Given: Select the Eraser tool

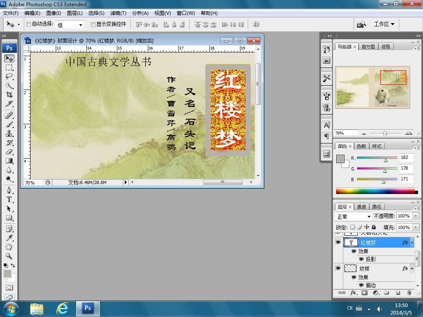Looking at the screenshot, I should [x=9, y=152].
